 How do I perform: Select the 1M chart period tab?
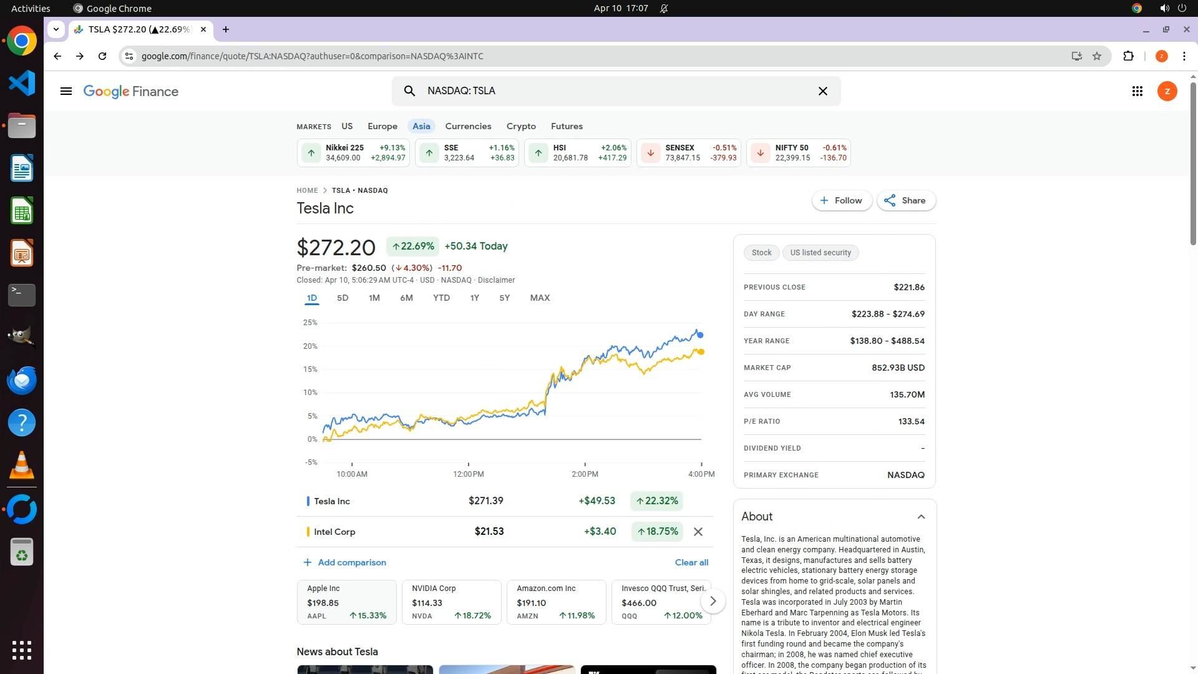click(x=374, y=298)
